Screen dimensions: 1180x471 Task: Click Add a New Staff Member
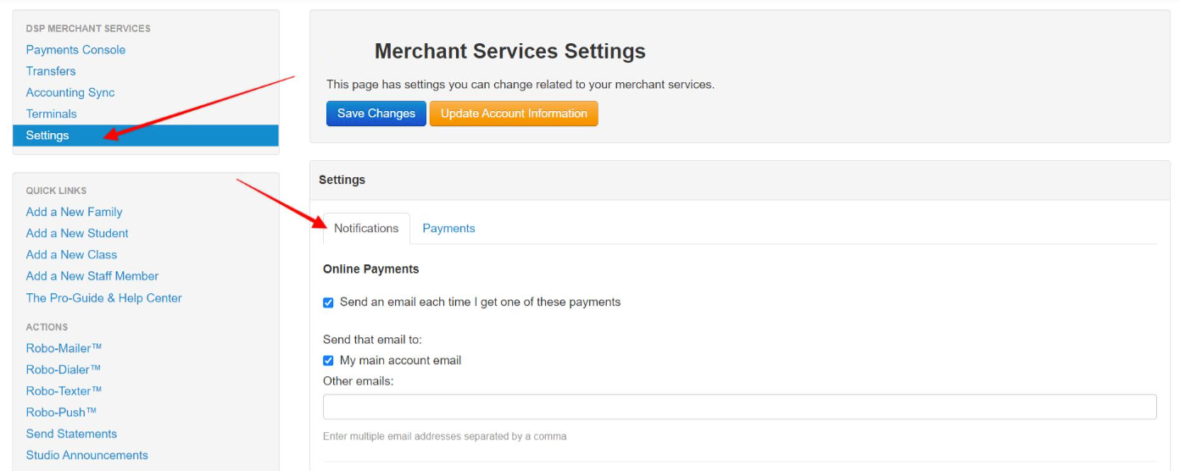coord(92,276)
